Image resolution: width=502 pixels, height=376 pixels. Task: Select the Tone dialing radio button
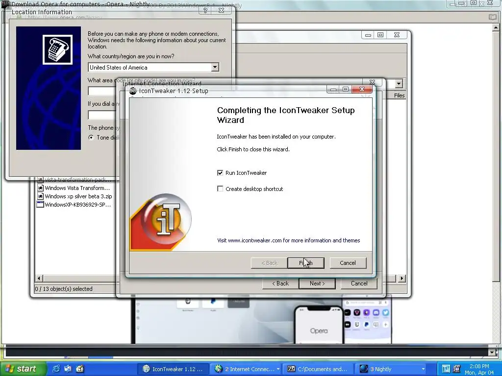pos(91,138)
